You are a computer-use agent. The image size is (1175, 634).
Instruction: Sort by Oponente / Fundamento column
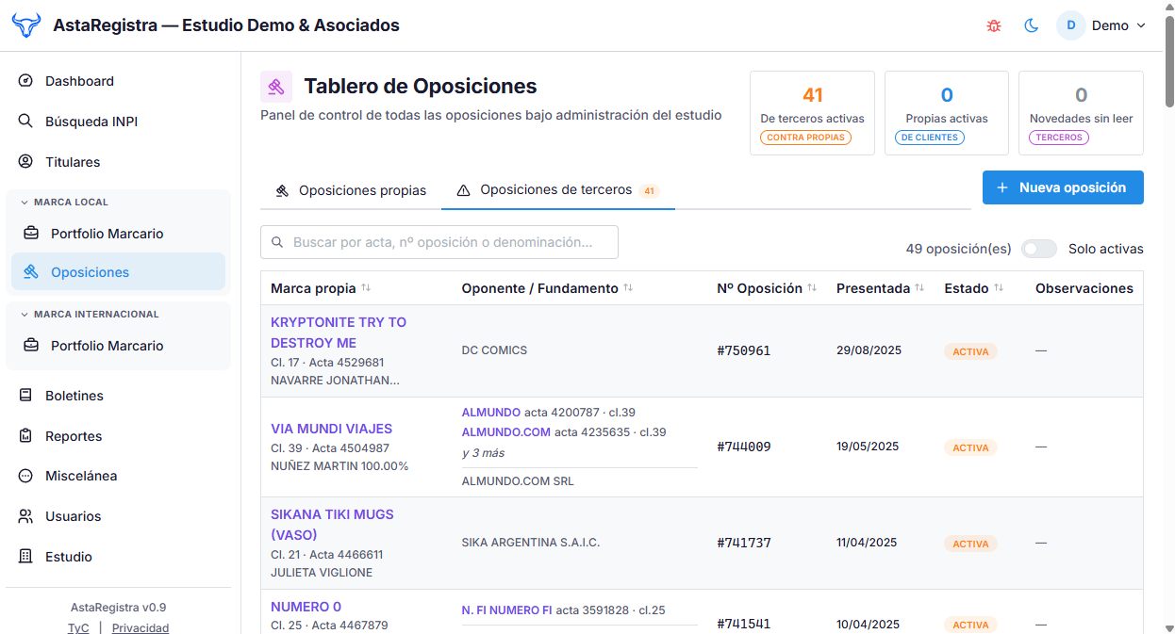(547, 288)
